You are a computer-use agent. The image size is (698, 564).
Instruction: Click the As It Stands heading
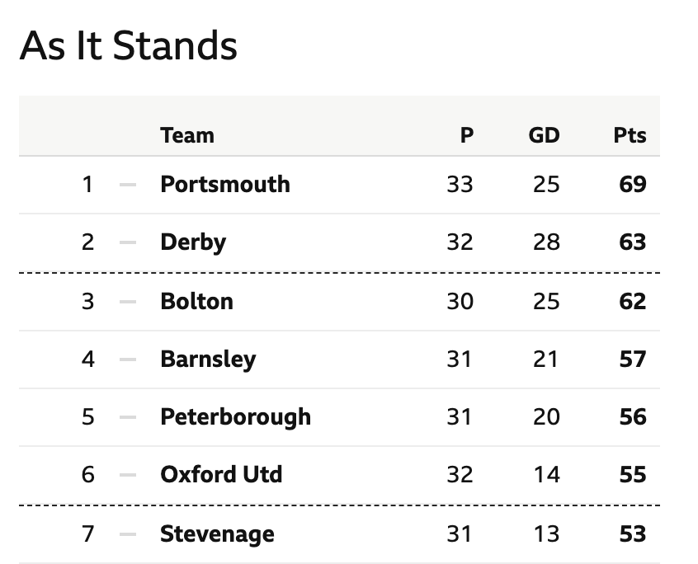(x=128, y=45)
